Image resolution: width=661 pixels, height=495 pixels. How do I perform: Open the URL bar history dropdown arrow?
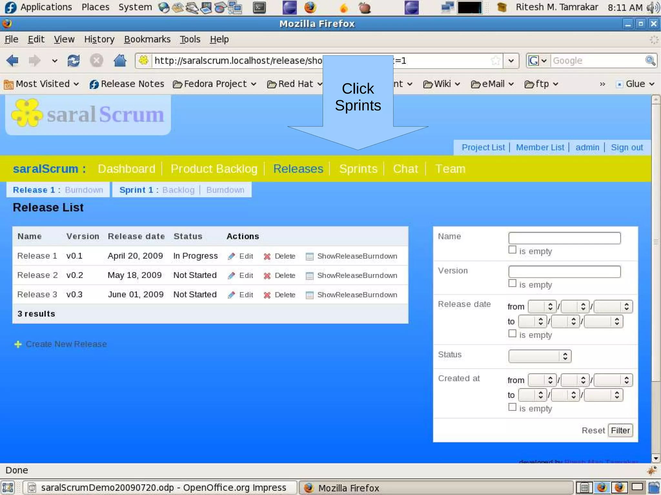[511, 61]
